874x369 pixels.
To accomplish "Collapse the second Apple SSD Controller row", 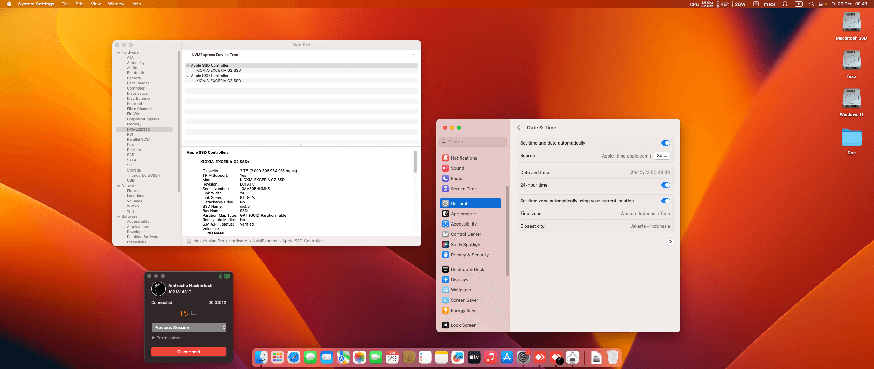I will tap(188, 76).
